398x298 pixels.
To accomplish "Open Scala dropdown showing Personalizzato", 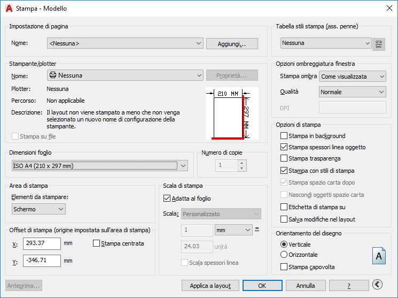I will [x=221, y=214].
